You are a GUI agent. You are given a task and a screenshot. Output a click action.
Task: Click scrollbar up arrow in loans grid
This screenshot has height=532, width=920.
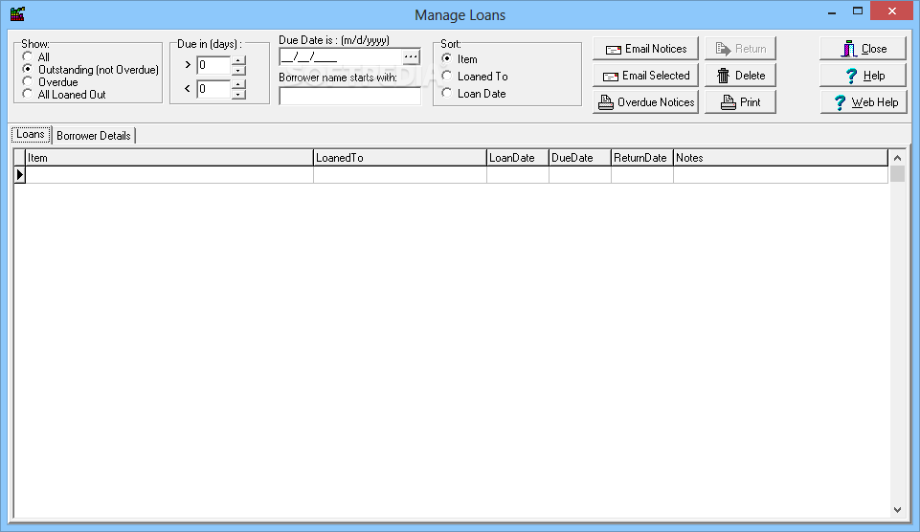(897, 158)
